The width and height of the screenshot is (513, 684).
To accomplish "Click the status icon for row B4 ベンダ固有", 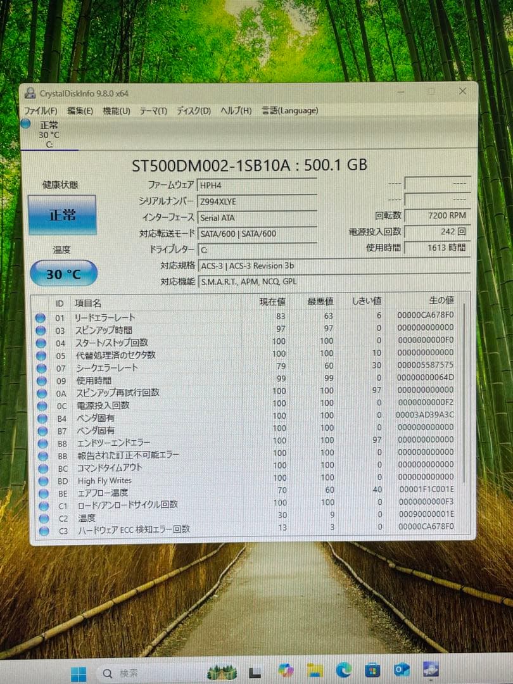I will (x=42, y=419).
